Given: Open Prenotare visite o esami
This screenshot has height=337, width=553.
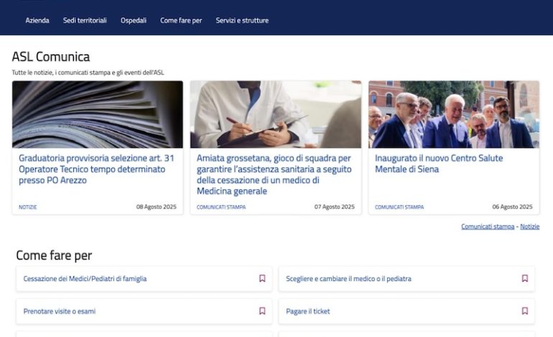Looking at the screenshot, I should click(x=59, y=311).
